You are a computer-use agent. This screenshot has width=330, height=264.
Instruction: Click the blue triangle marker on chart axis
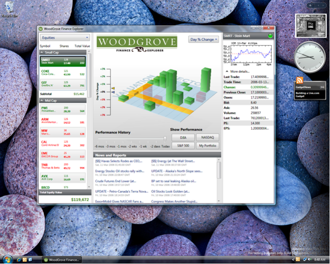(x=113, y=92)
